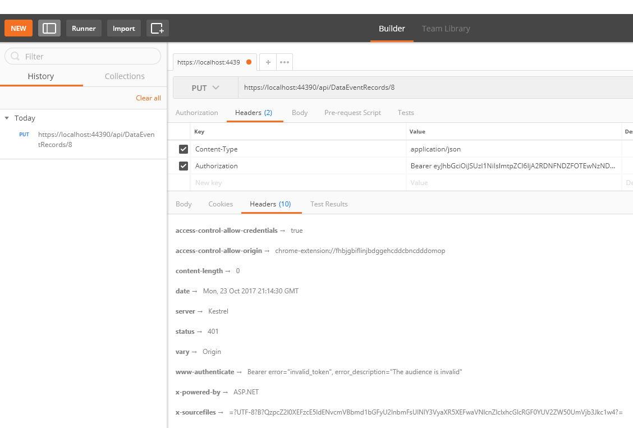Click the Import button
Image resolution: width=633 pixels, height=428 pixels.
coord(123,28)
